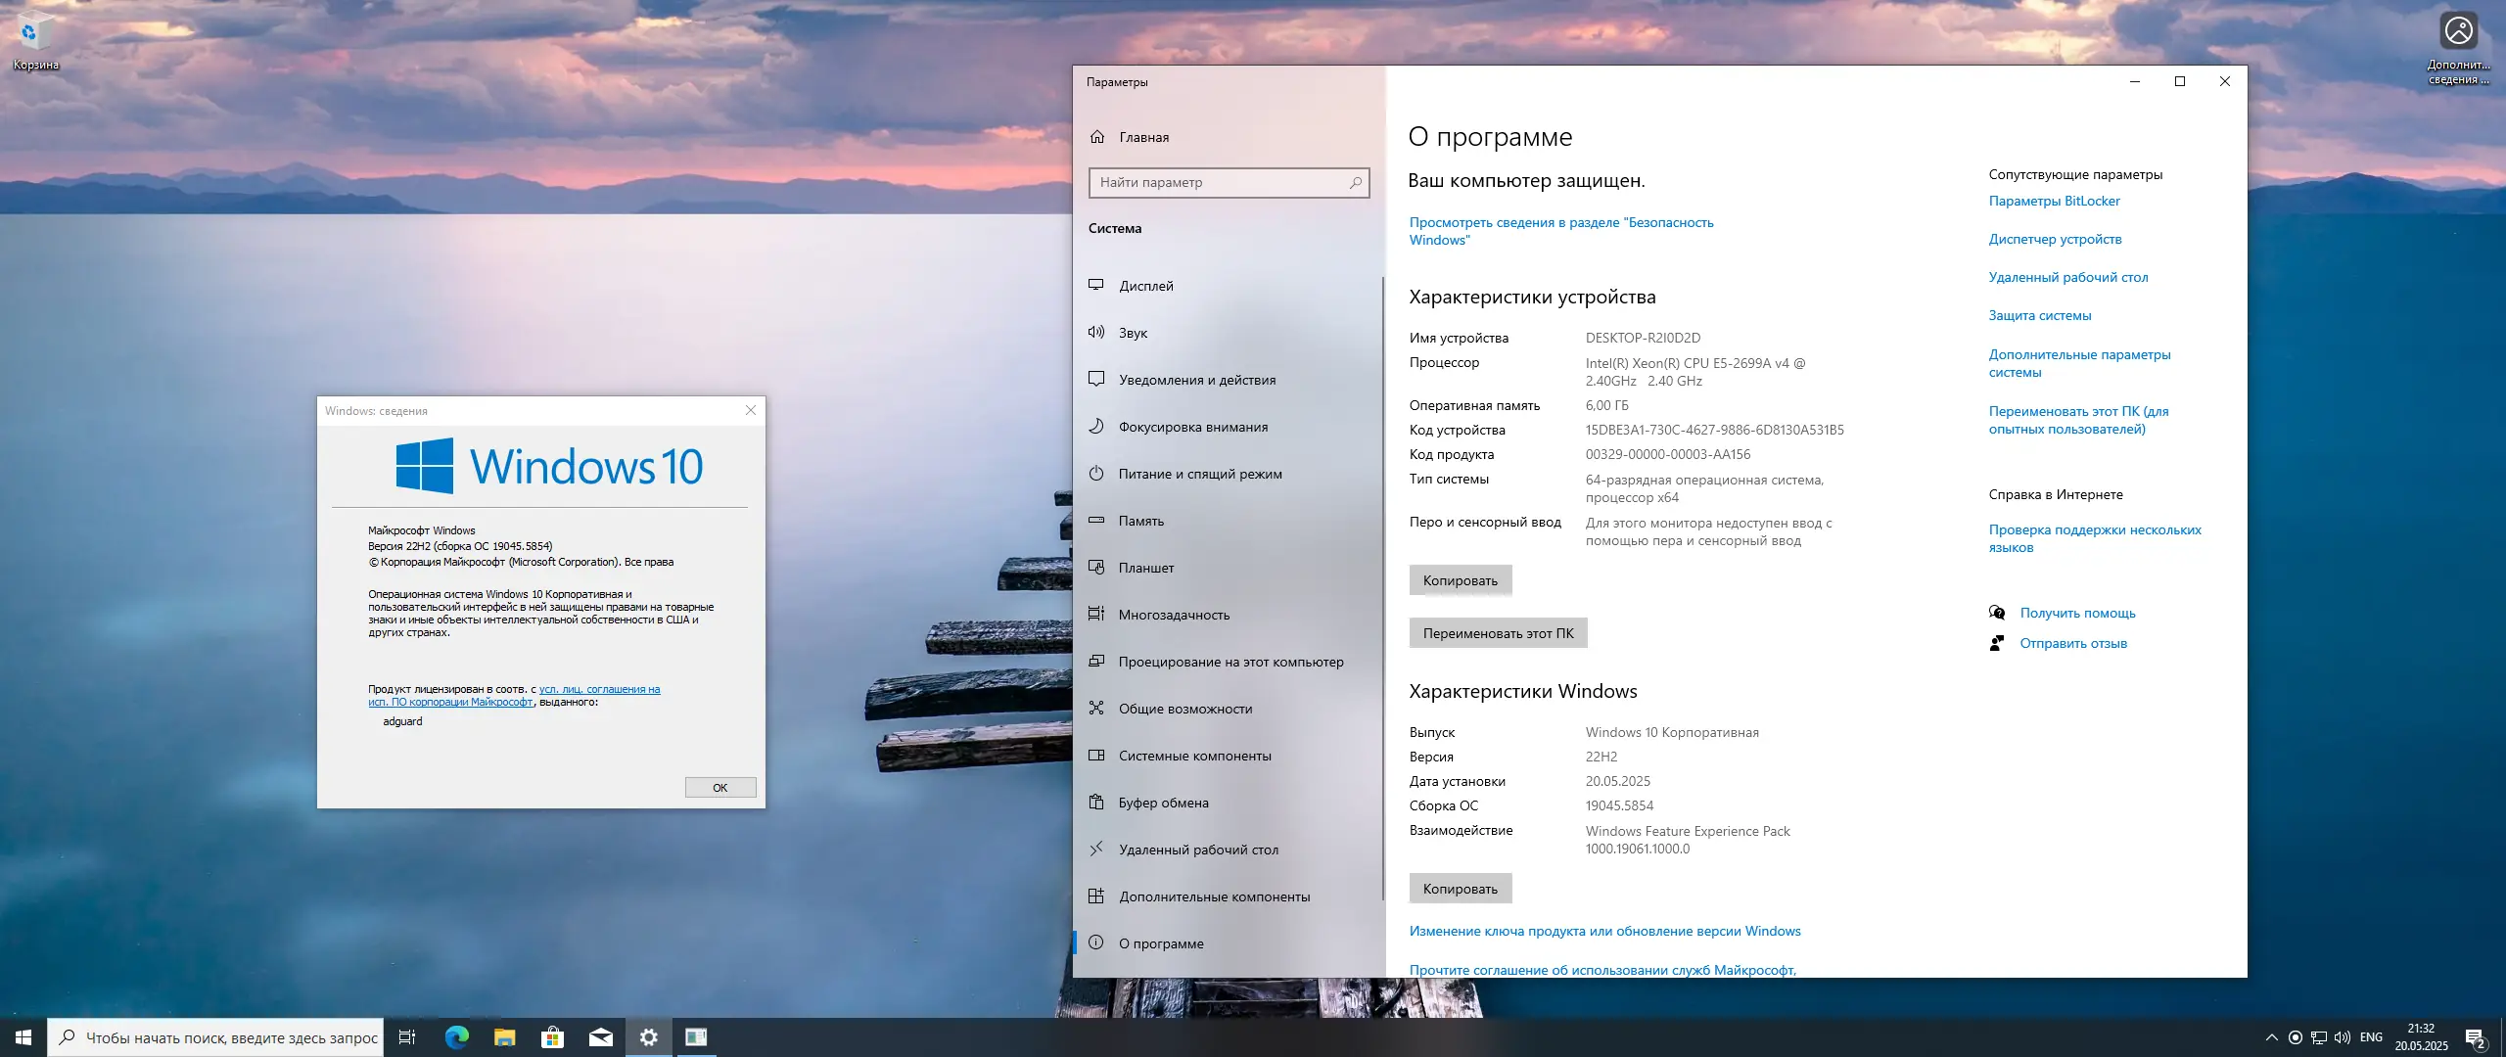Launch Mail from the taskbar
The image size is (2506, 1057).
(600, 1037)
